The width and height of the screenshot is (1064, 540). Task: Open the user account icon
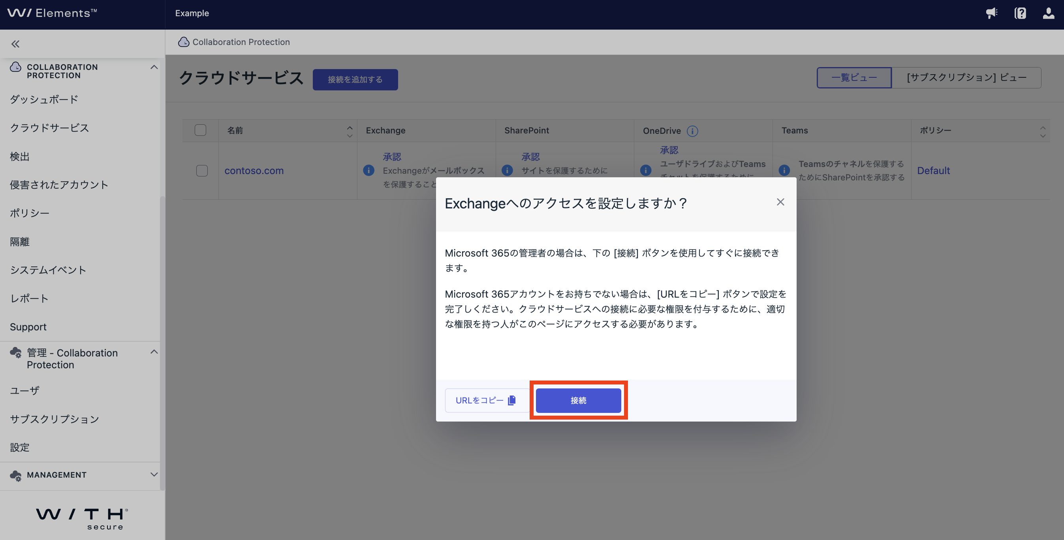[x=1048, y=13]
